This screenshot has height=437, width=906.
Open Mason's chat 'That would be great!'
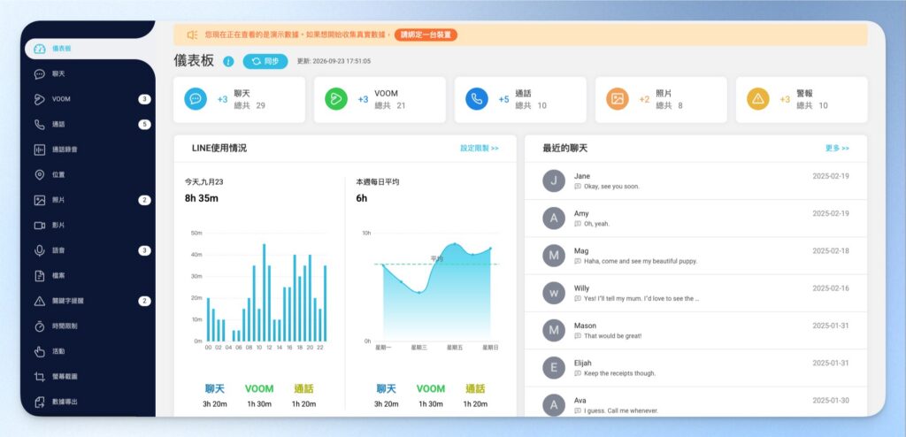point(695,330)
